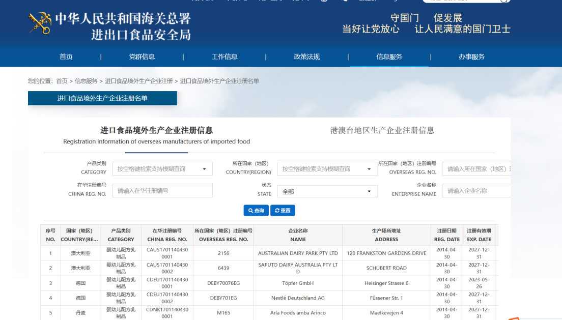Click 进口食品境外生产企业注册 breadcrumb link

tap(138, 81)
